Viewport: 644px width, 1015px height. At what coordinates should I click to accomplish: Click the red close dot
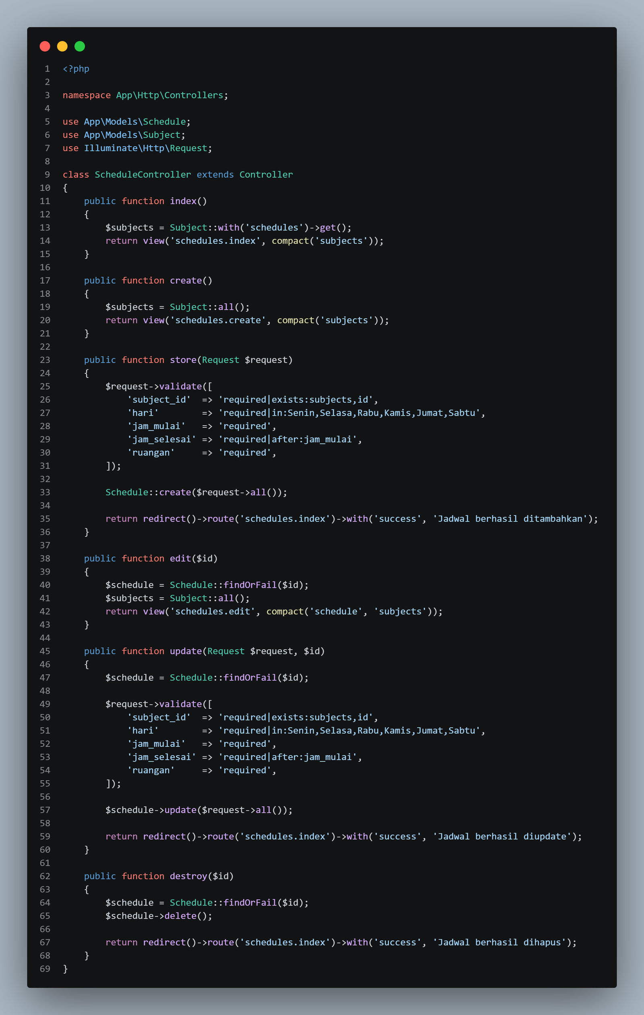point(45,46)
